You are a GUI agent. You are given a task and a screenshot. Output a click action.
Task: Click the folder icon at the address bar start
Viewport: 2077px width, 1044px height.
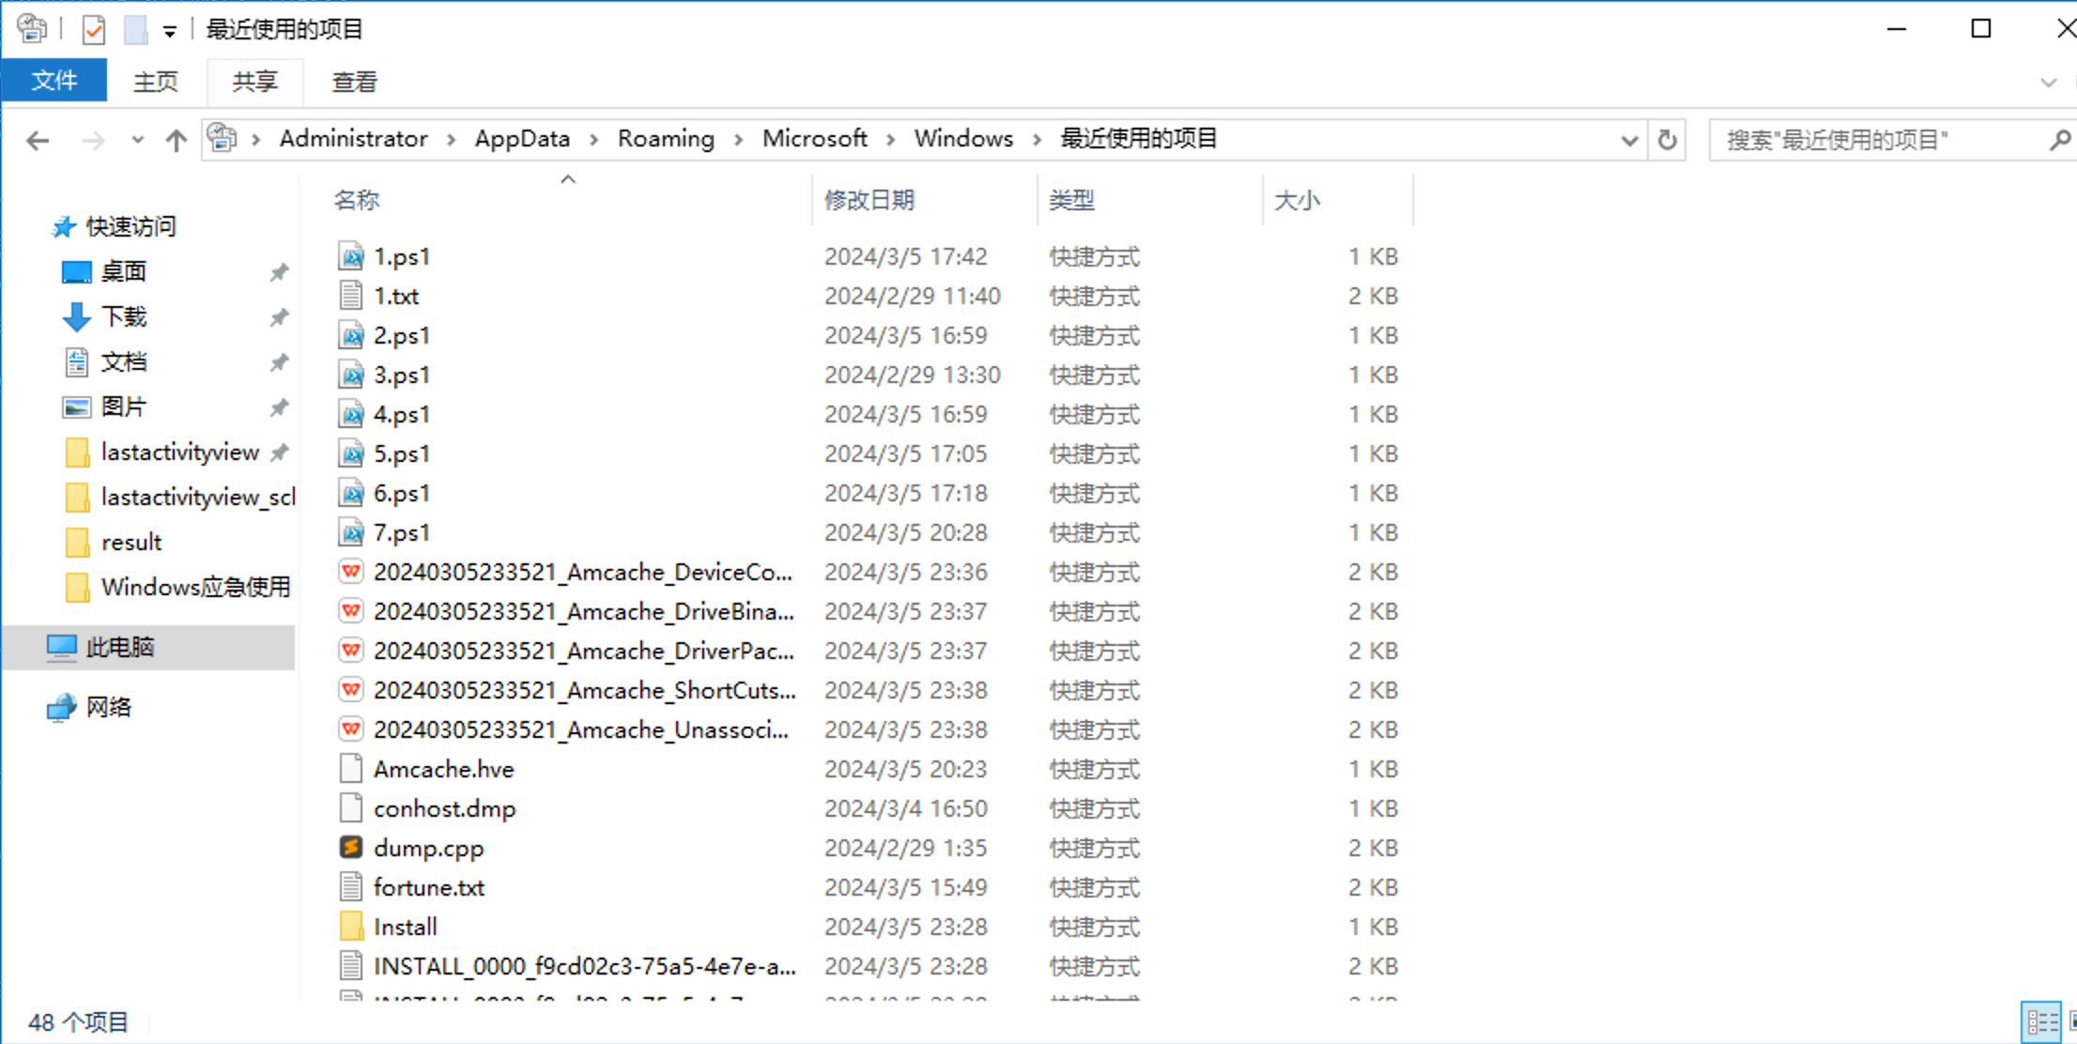pyautogui.click(x=222, y=138)
